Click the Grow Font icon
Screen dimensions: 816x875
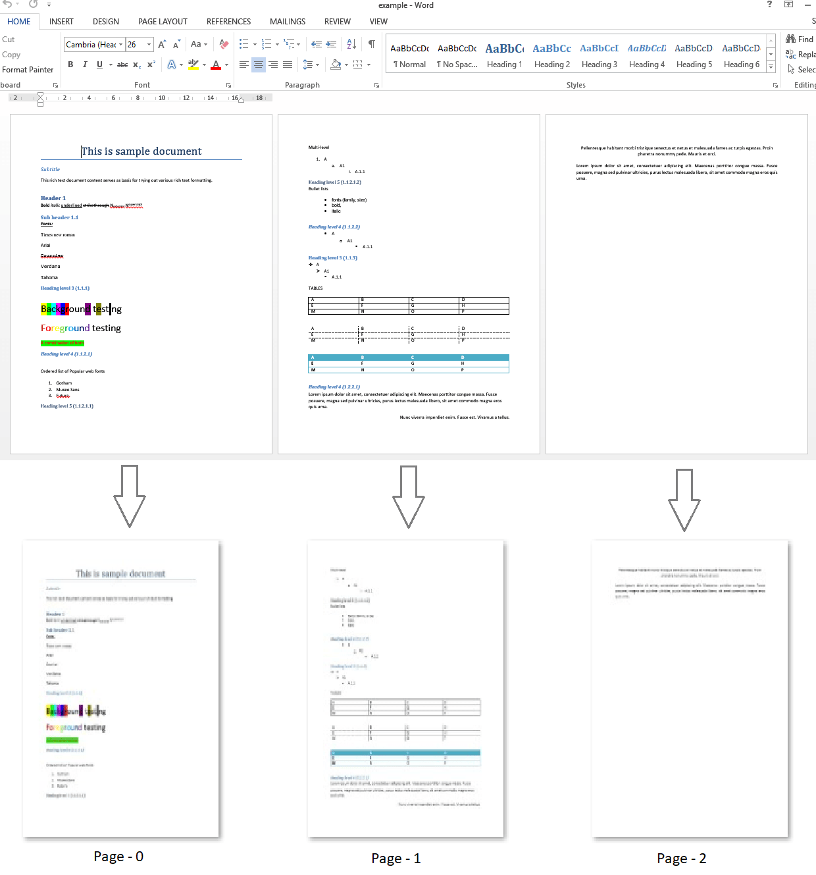[162, 44]
